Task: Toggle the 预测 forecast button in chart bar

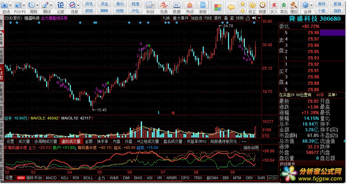Action: (240, 18)
